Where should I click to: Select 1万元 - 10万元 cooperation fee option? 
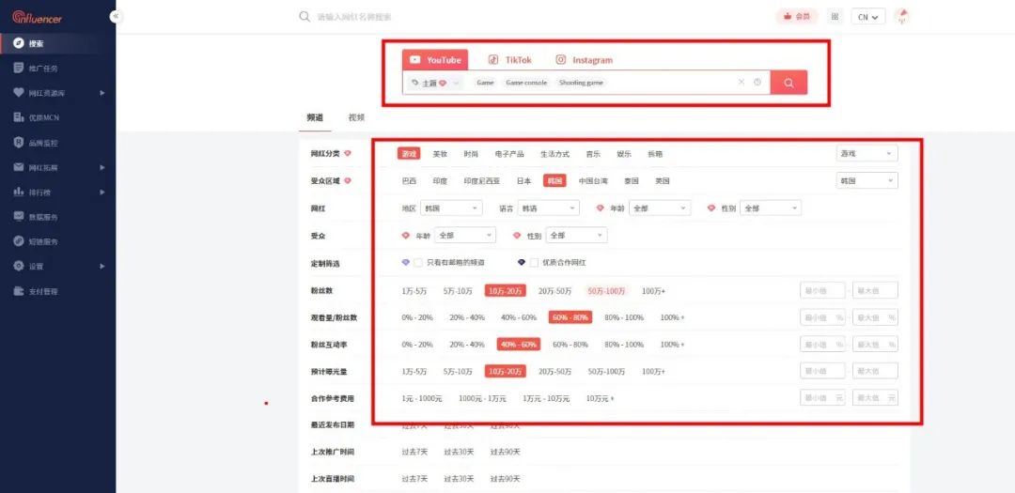[x=546, y=398]
